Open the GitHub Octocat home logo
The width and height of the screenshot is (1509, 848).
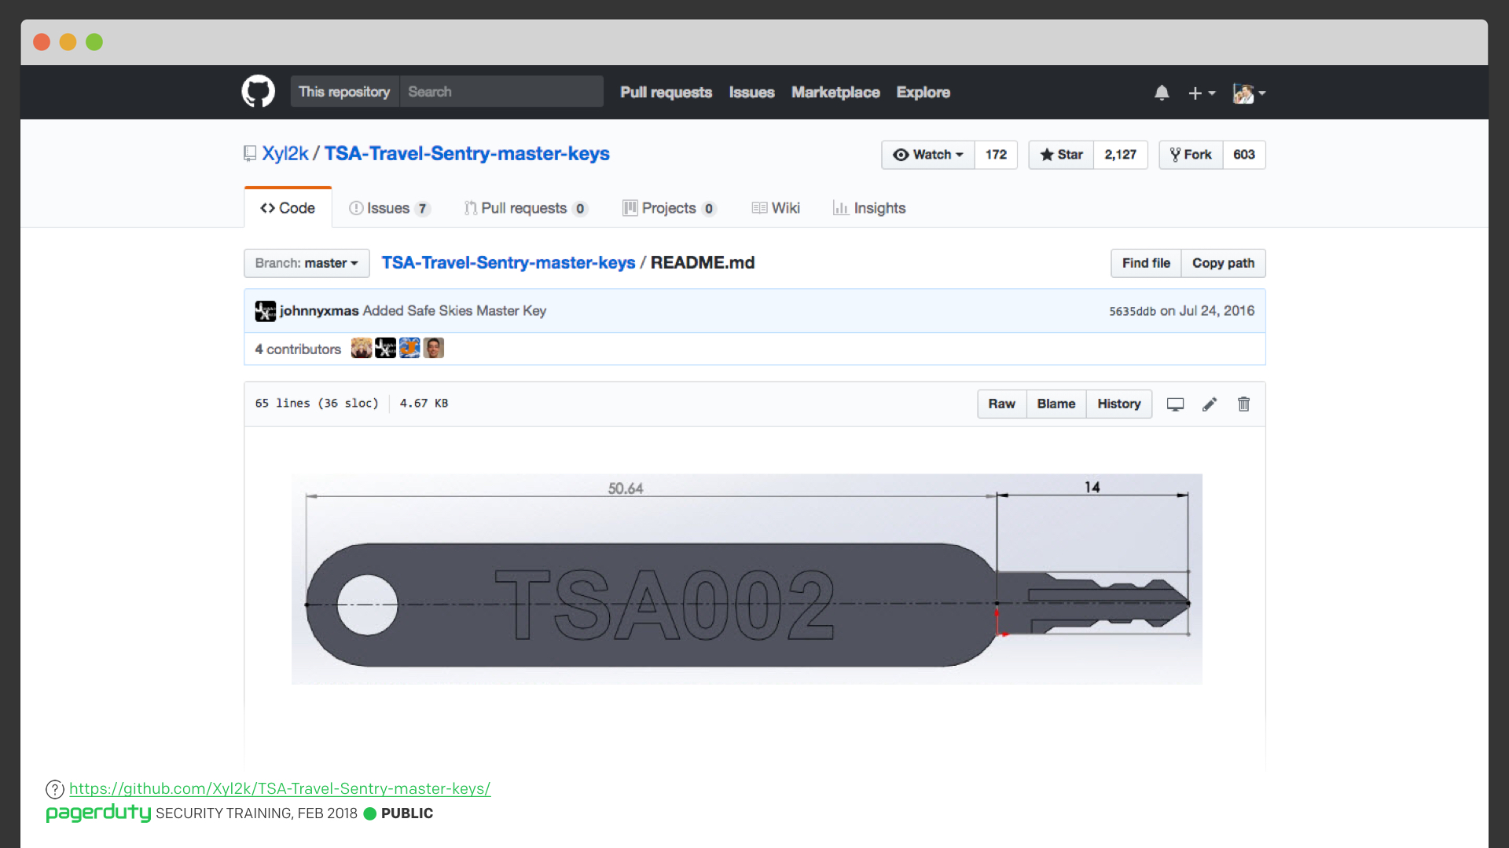tap(258, 92)
